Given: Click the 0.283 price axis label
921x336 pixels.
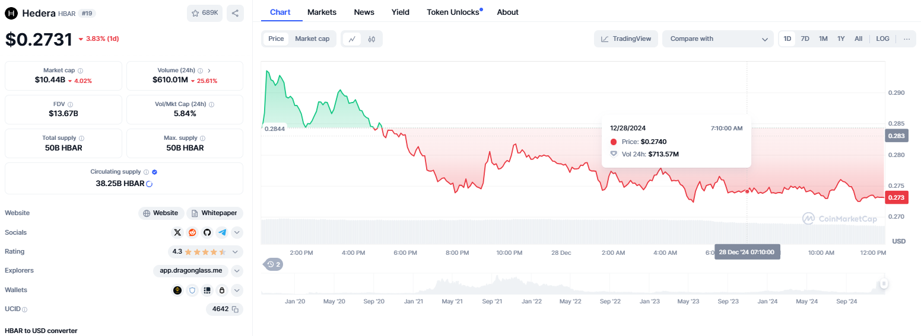Looking at the screenshot, I should coord(895,136).
